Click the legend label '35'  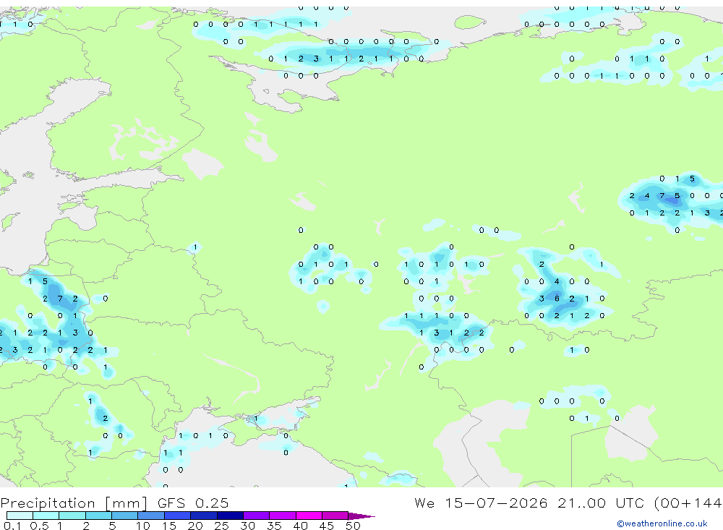click(x=274, y=526)
